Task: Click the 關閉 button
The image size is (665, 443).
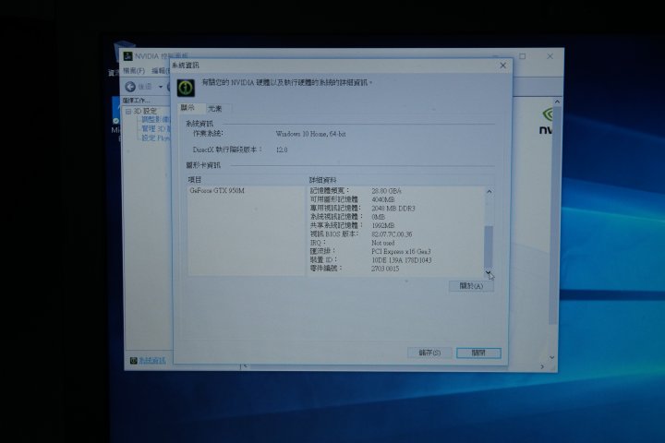Action: pyautogui.click(x=478, y=353)
